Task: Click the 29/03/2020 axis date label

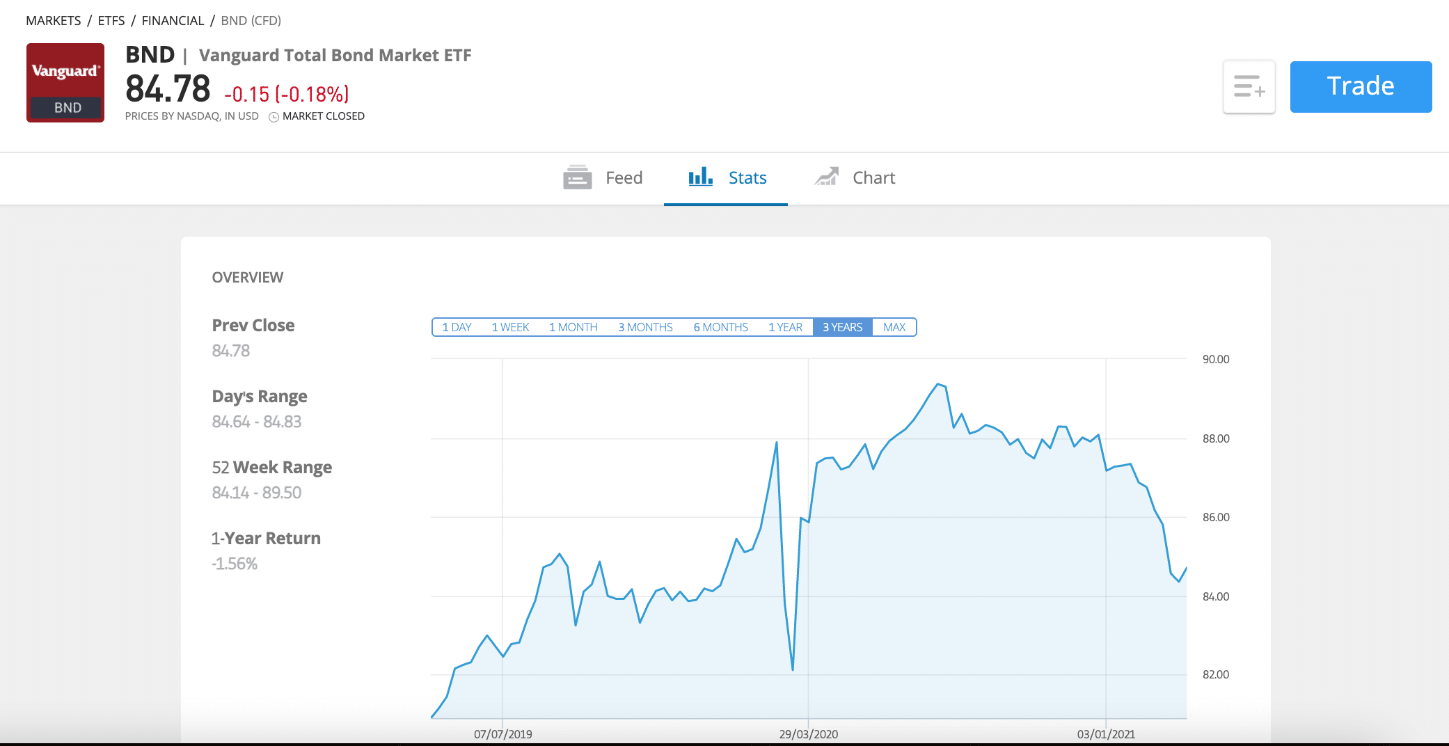Action: click(808, 734)
